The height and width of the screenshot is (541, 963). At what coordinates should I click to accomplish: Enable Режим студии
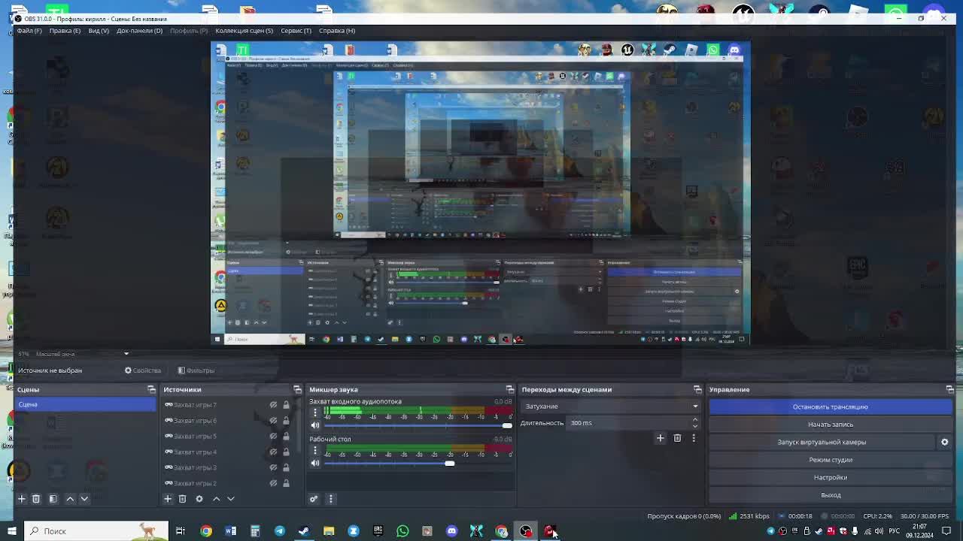[830, 460]
